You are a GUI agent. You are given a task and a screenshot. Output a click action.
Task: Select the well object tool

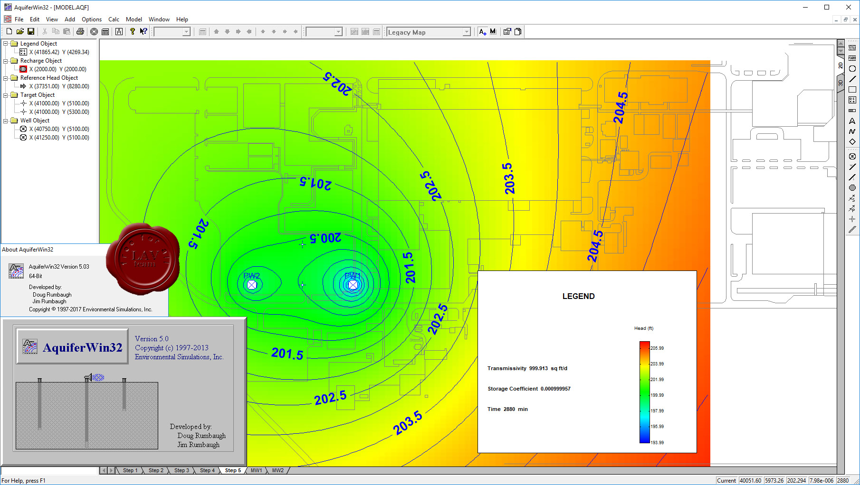pos(852,157)
